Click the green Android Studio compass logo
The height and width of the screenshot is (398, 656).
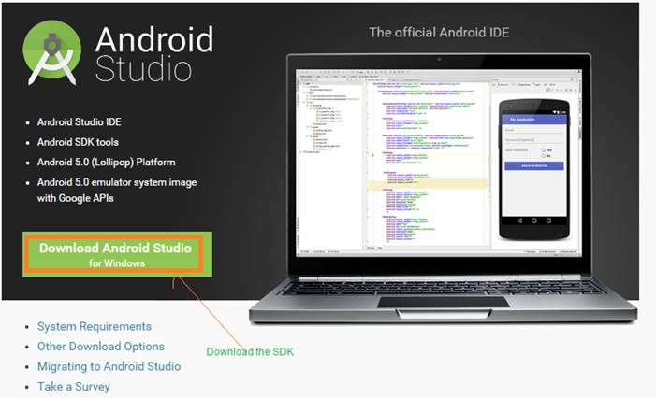pyautogui.click(x=51, y=53)
